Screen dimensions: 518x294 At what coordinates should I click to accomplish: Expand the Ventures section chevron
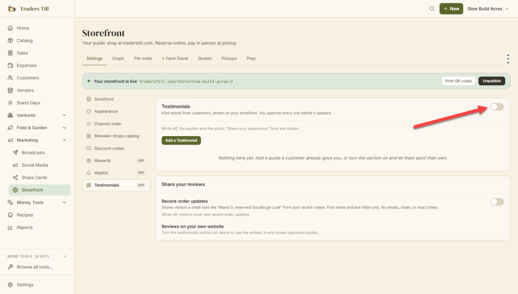pos(64,115)
